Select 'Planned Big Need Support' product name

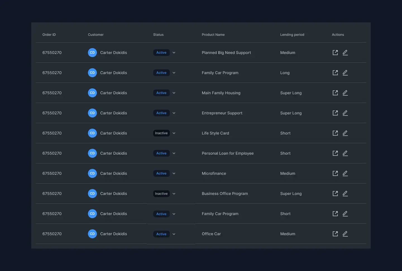[x=226, y=53]
